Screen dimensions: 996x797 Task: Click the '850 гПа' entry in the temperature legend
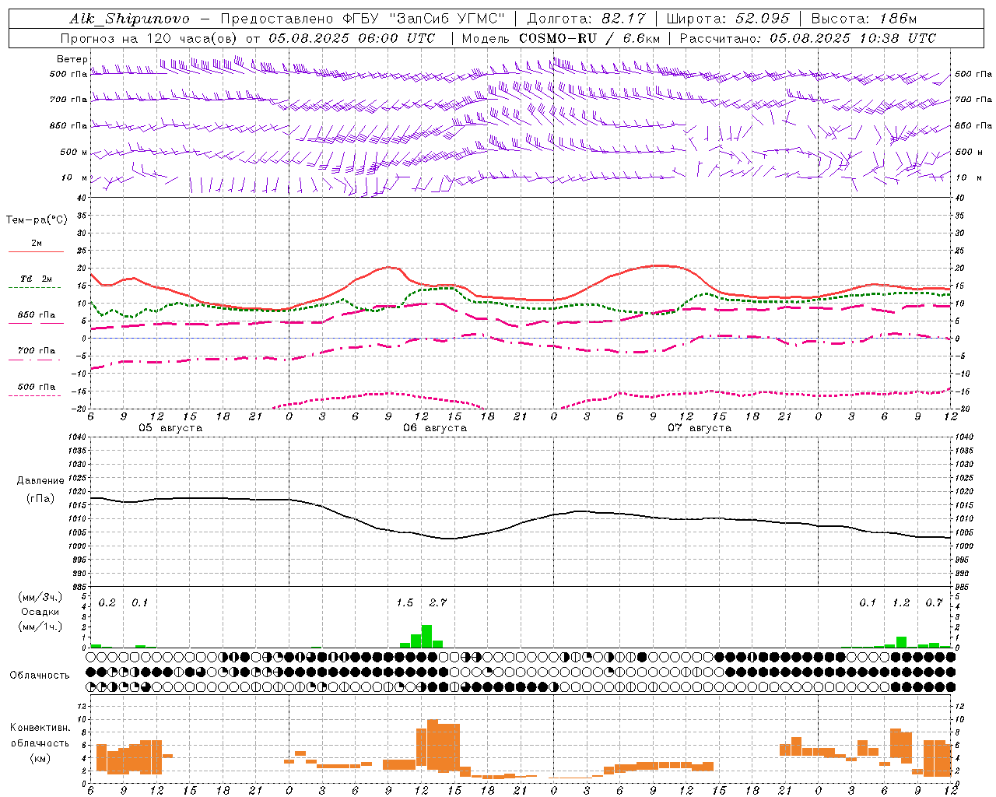pyautogui.click(x=37, y=315)
